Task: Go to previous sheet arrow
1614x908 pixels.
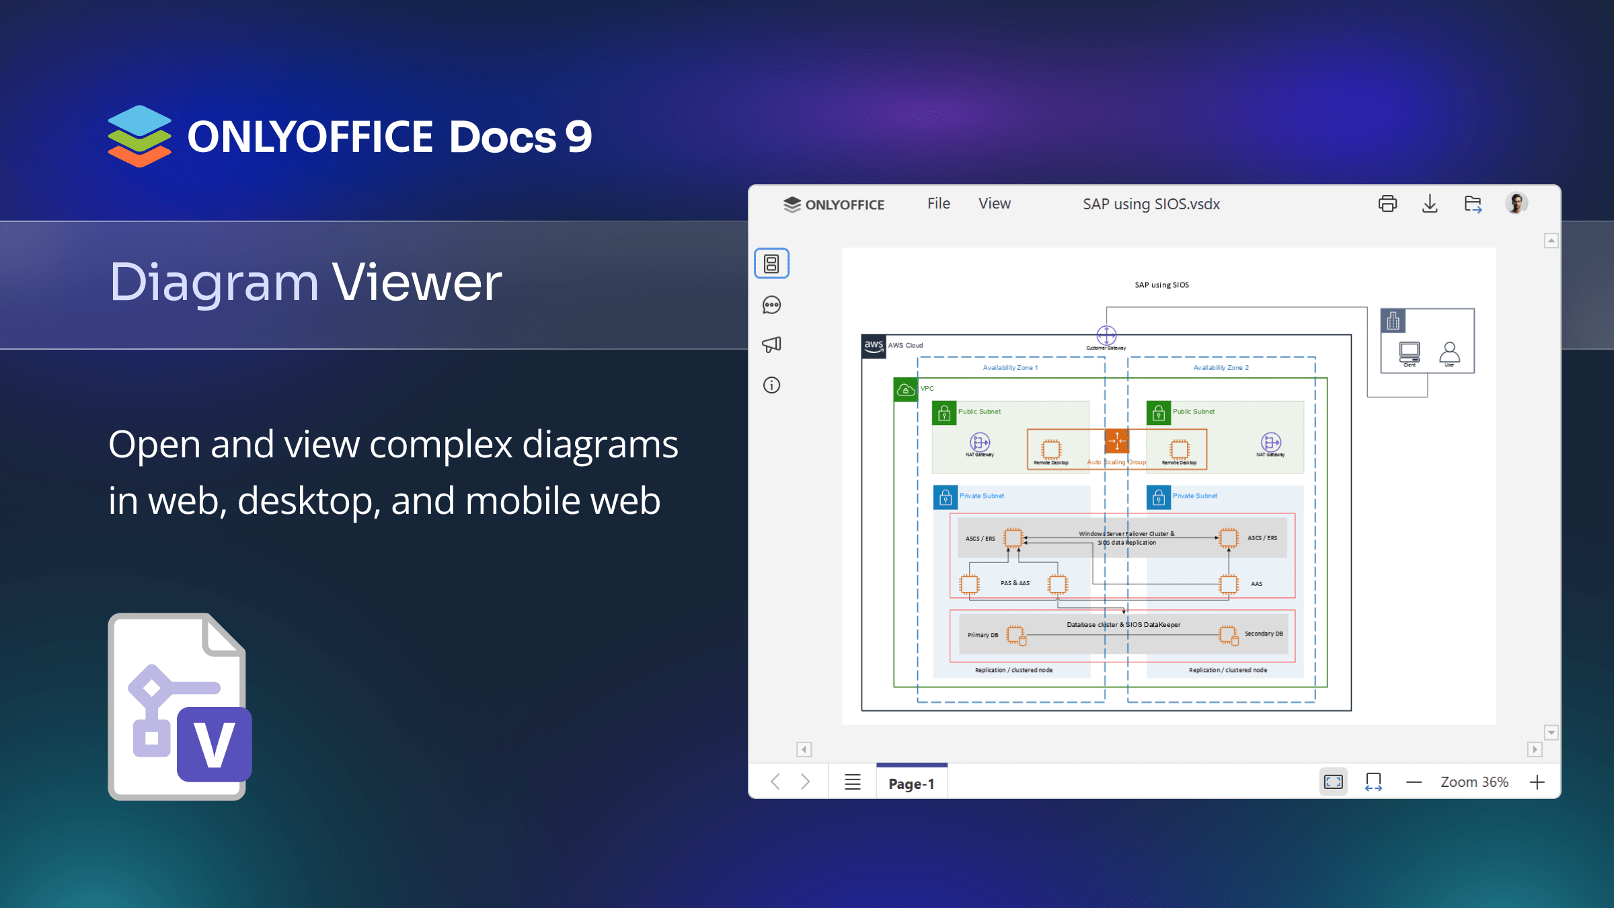Action: pos(775,782)
